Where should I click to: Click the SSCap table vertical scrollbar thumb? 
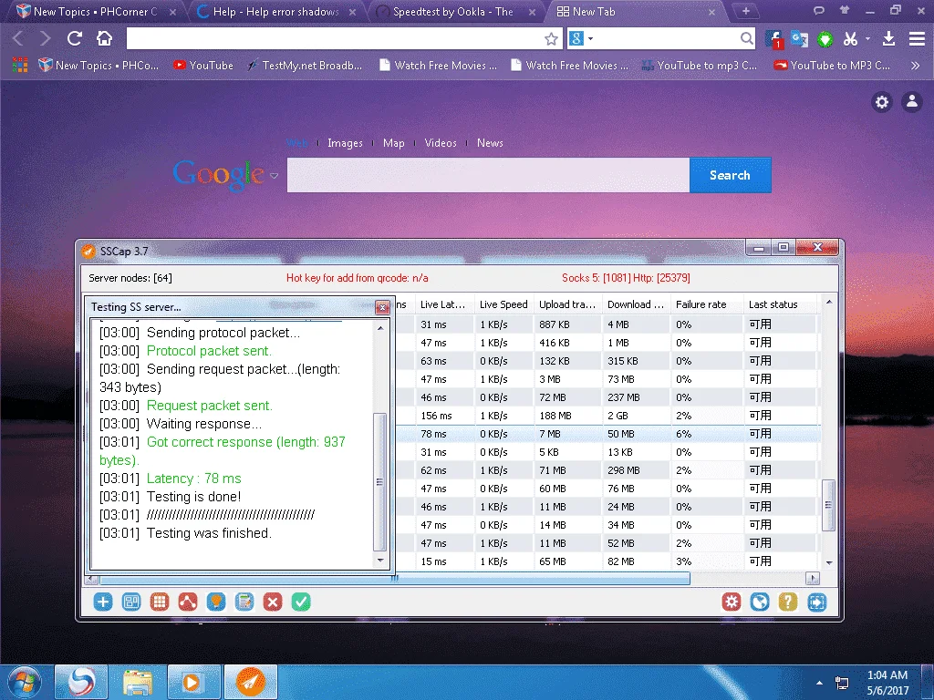[828, 505]
